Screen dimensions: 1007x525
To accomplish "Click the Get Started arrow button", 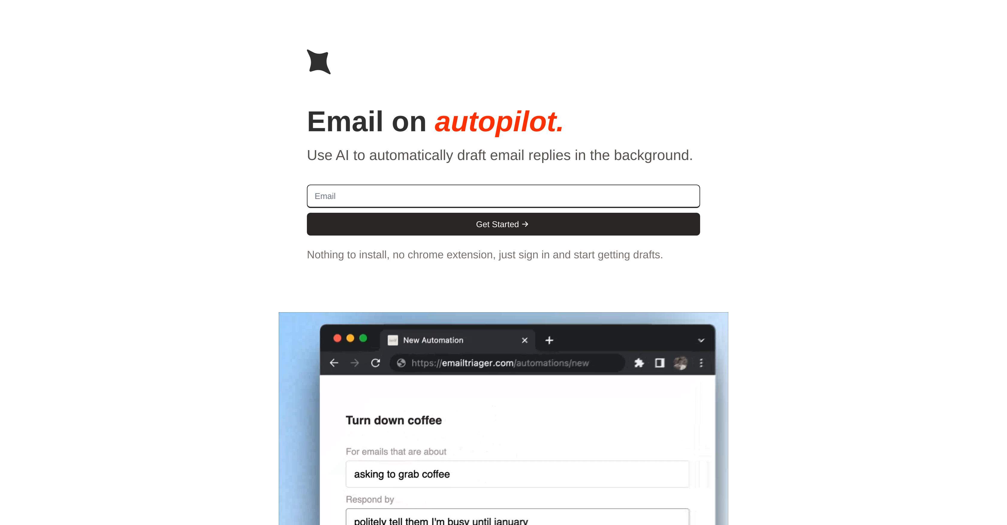I will (x=503, y=224).
